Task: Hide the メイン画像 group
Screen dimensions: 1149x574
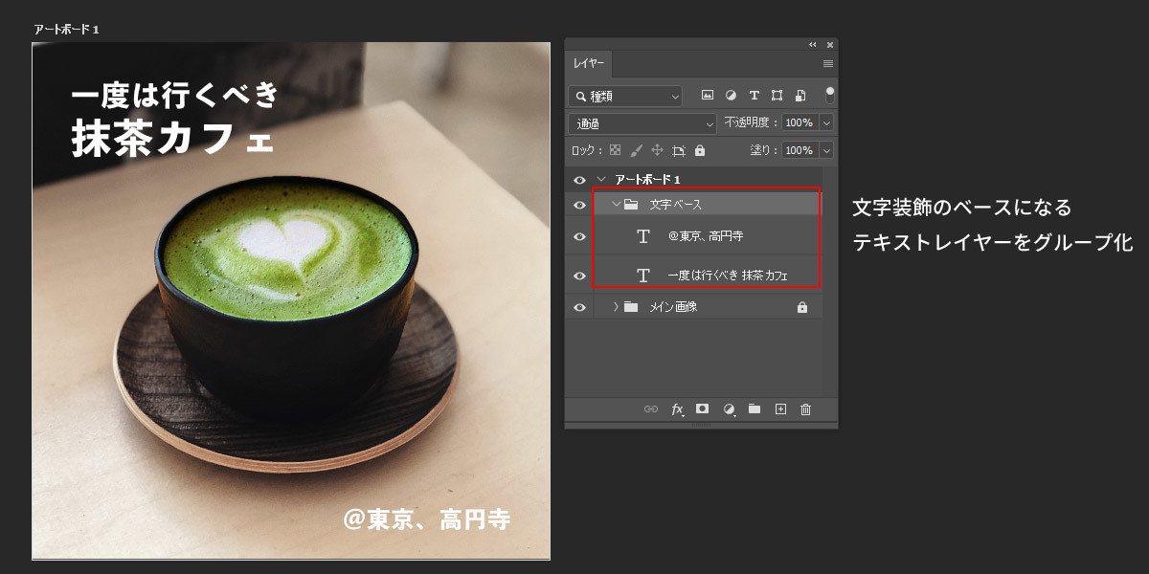Action: coord(579,307)
